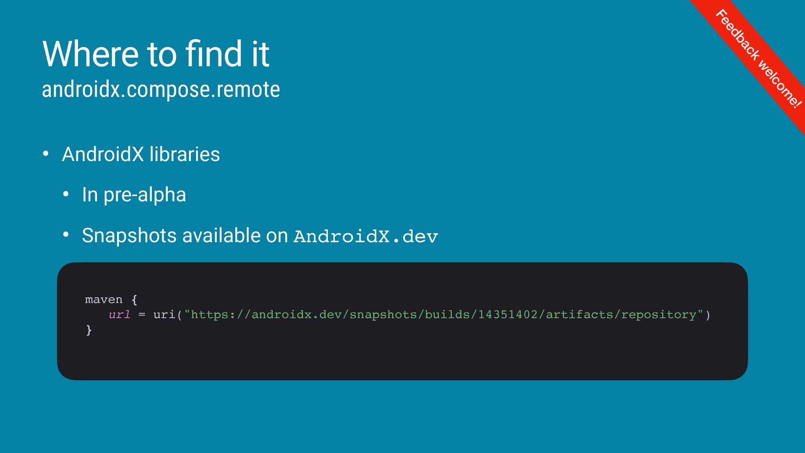Click the "AndroidX libraries" bullet text
Viewport: 805px width, 453px height.
click(141, 154)
